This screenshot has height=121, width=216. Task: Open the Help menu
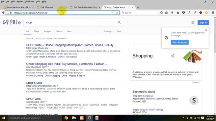(44, 2)
